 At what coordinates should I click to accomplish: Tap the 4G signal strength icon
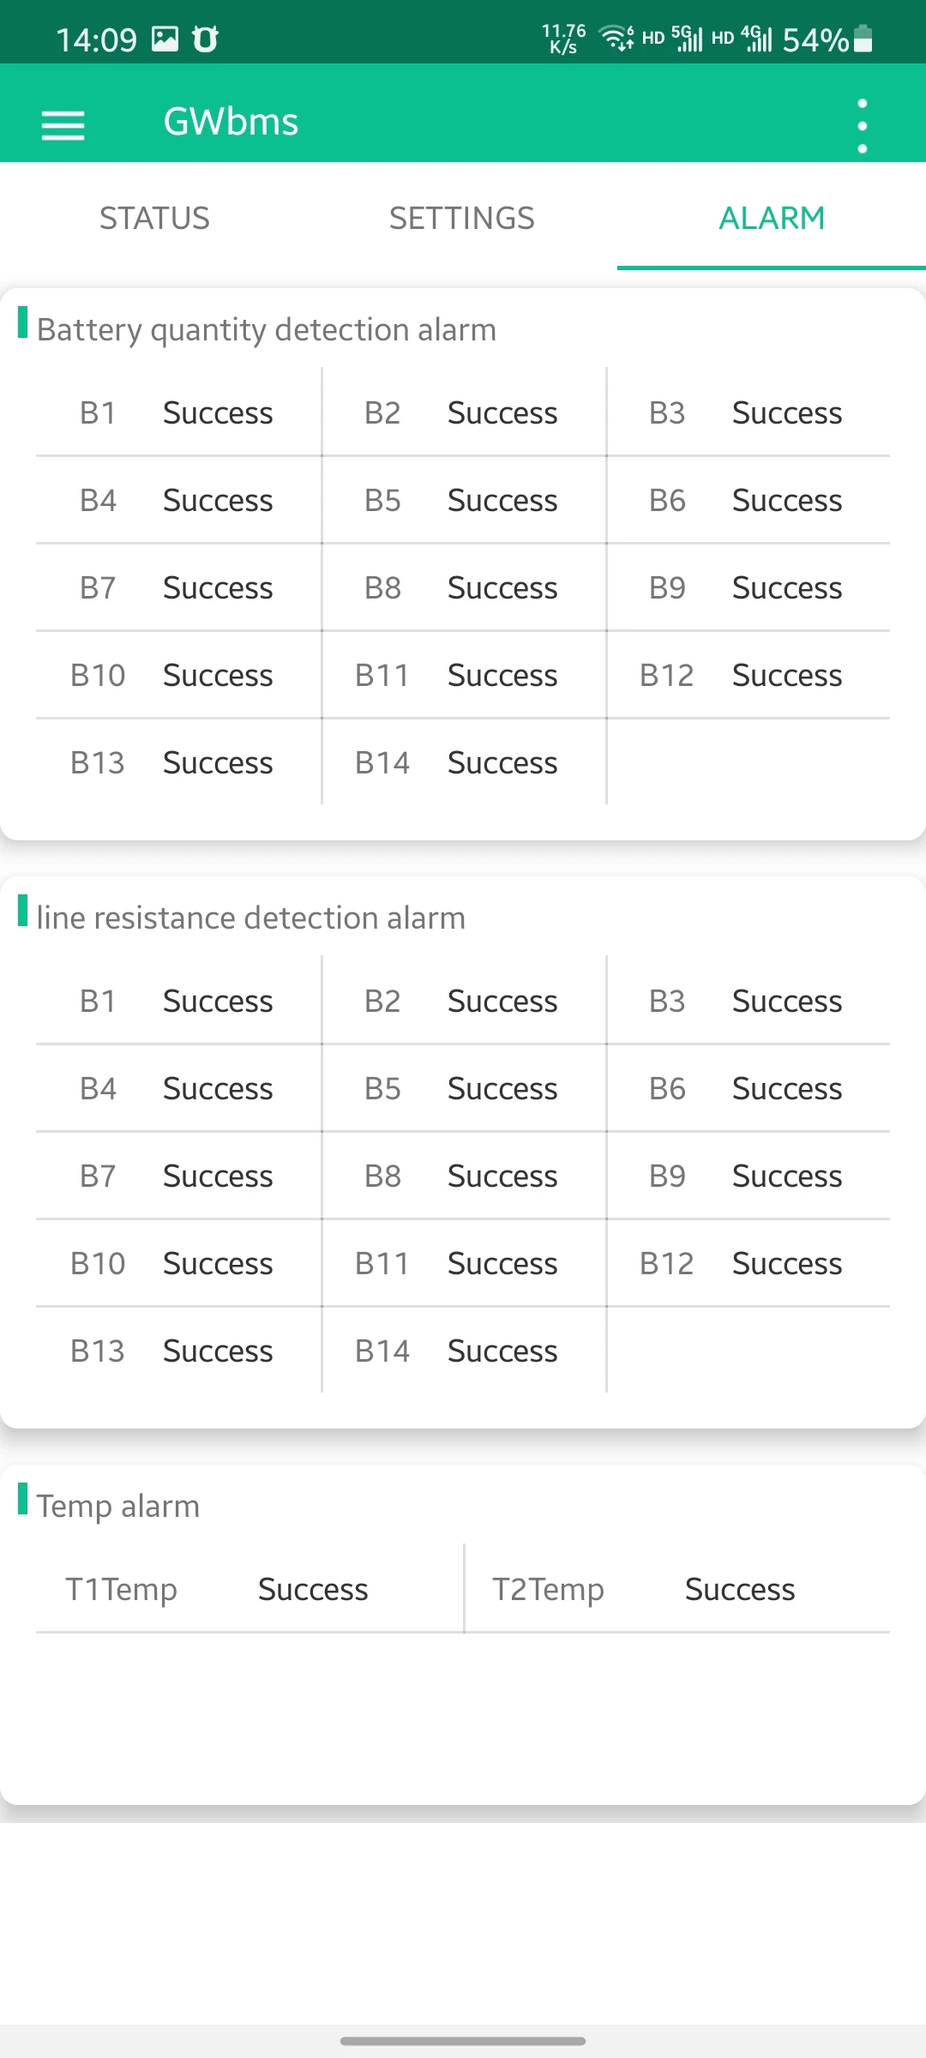[x=757, y=39]
